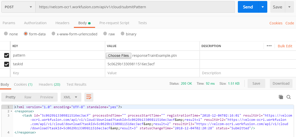Switch response view to Raw
The image size is (296, 137).
pyautogui.click(x=28, y=97)
